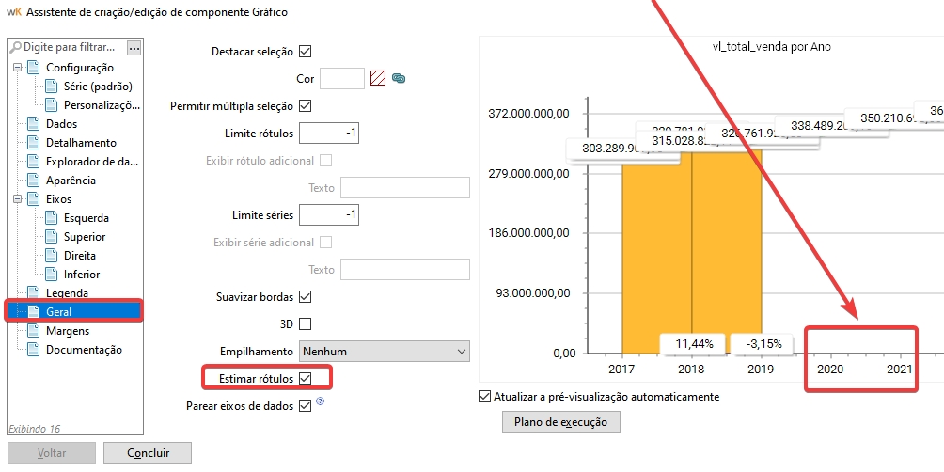Click the Cor color swatch box
Viewport: 944px width, 472px height.
click(x=342, y=79)
